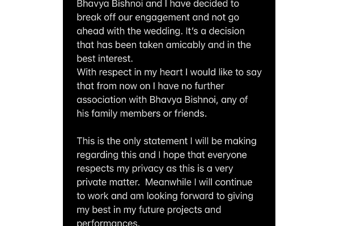Click the word "Meanwhile" in the text

click(x=171, y=182)
